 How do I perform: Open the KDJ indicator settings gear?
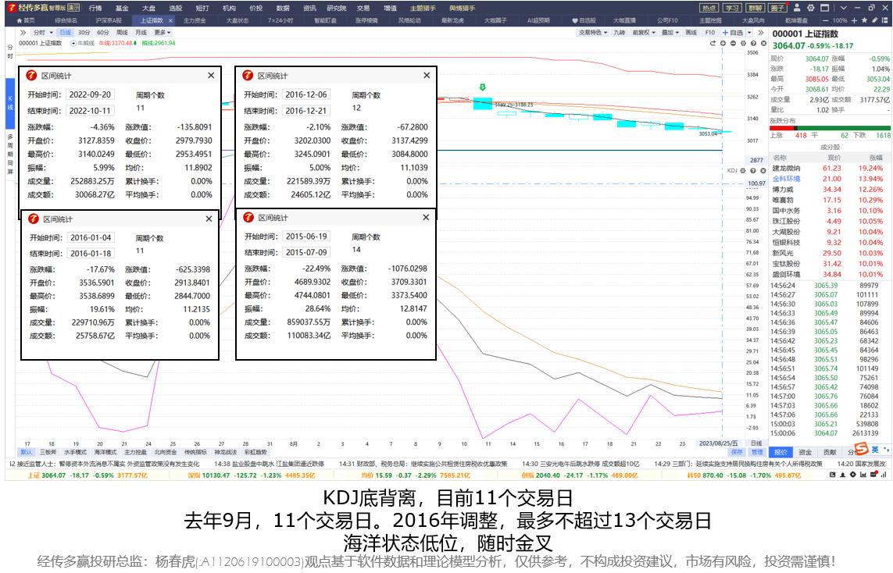(743, 171)
